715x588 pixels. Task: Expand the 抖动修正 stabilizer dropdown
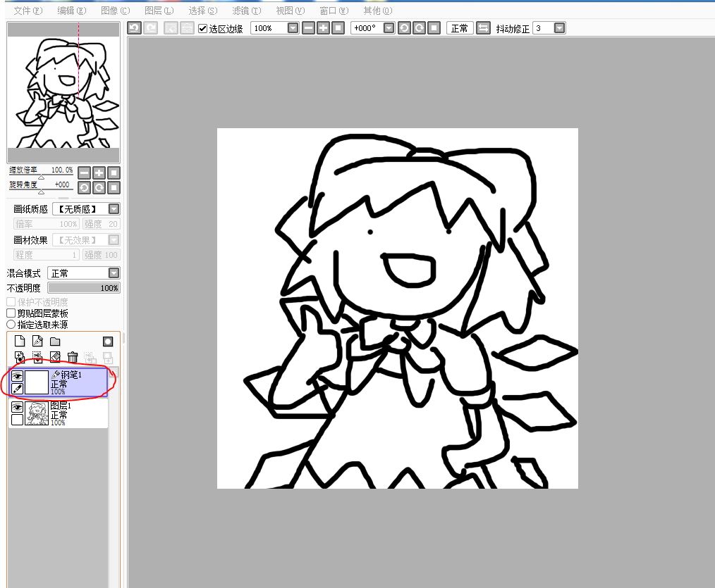coord(559,28)
